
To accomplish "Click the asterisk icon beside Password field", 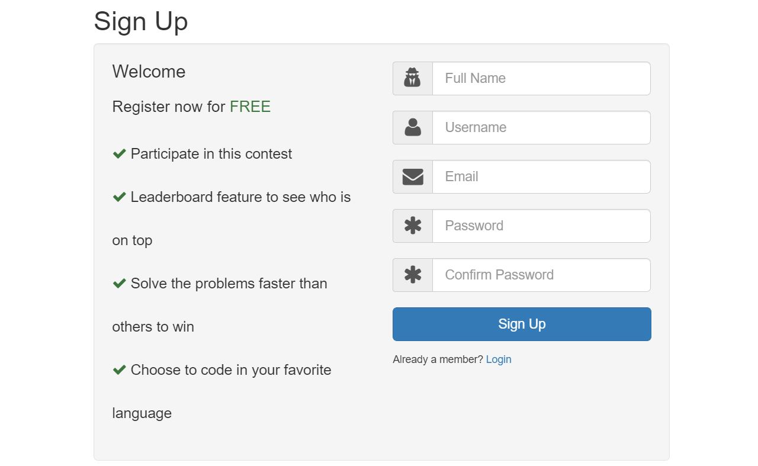I will (x=412, y=226).
